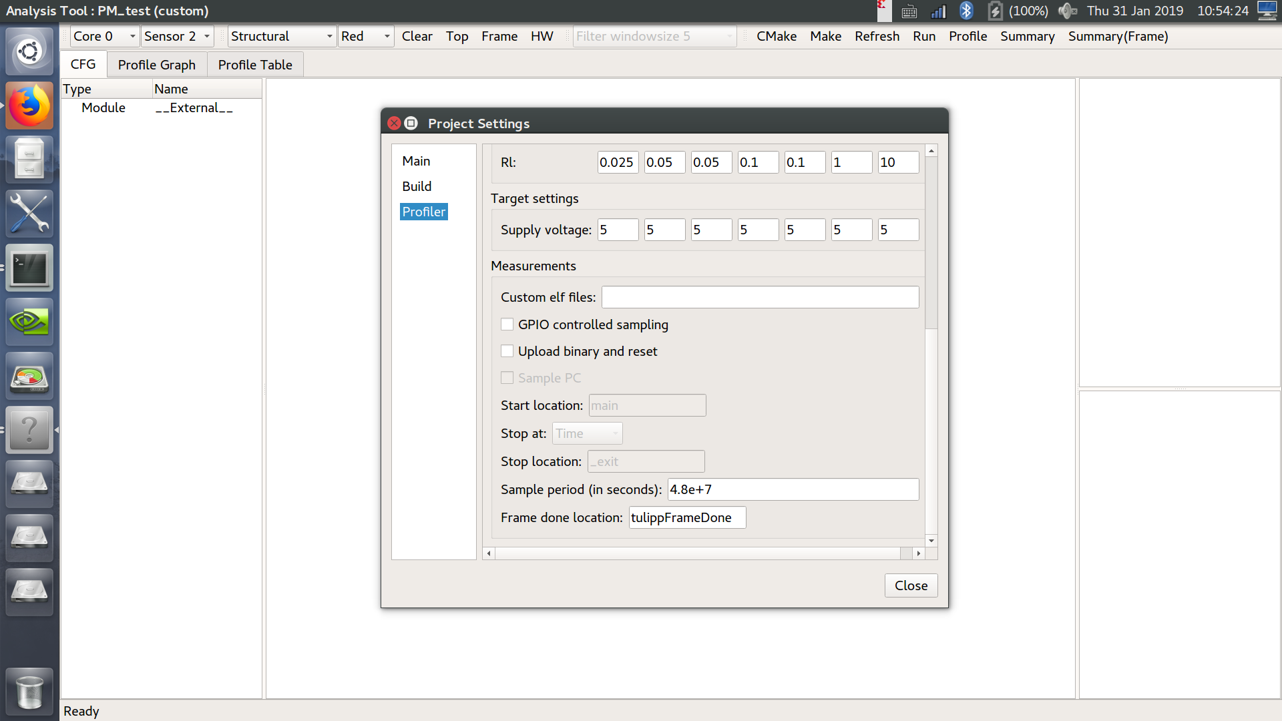Open the NVIDIA settings dock icon
Screen dimensions: 1282x721
click(29, 322)
